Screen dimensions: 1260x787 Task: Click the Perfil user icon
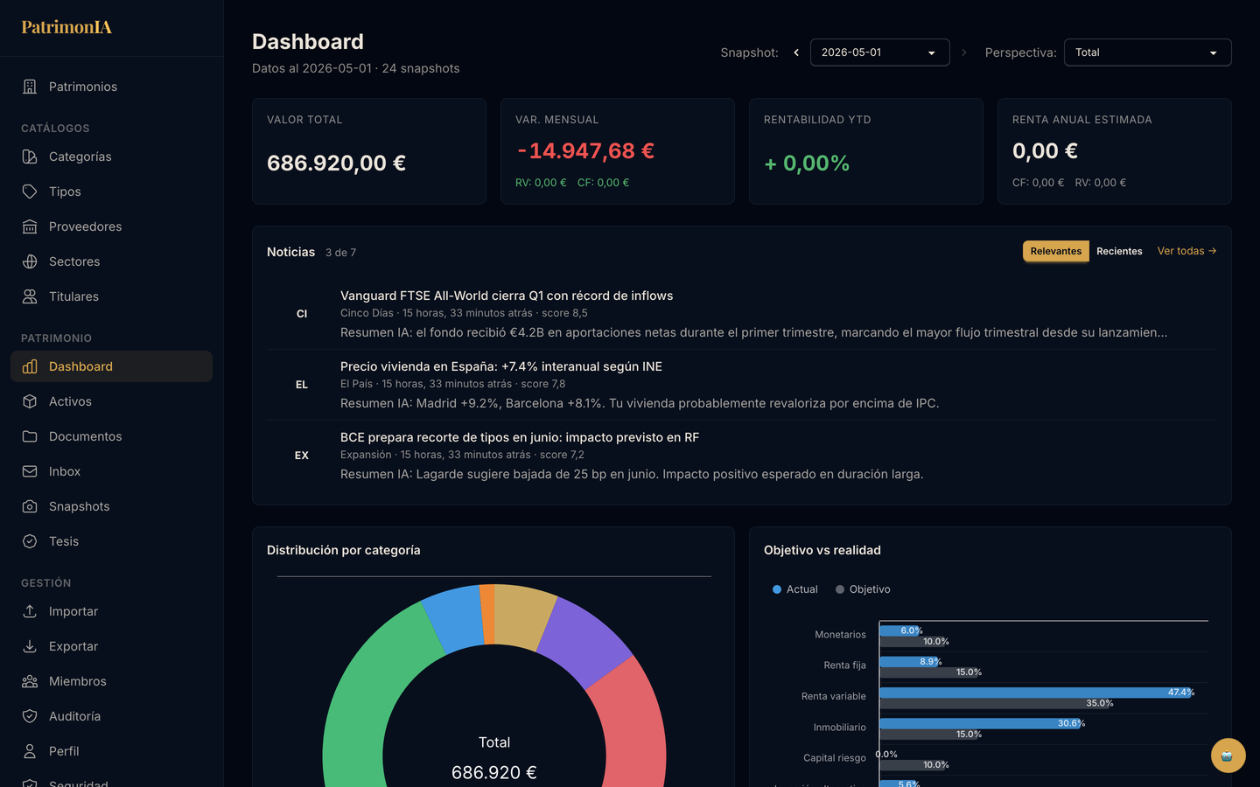30,751
